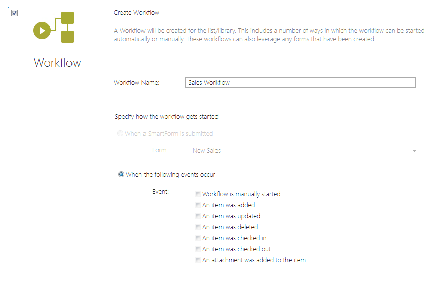
Task: Click the 'Event:' label
Action: (160, 192)
